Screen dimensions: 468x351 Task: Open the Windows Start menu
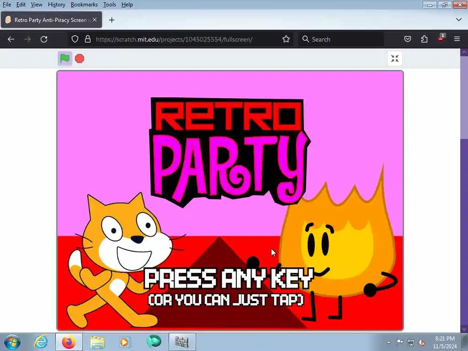click(12, 342)
